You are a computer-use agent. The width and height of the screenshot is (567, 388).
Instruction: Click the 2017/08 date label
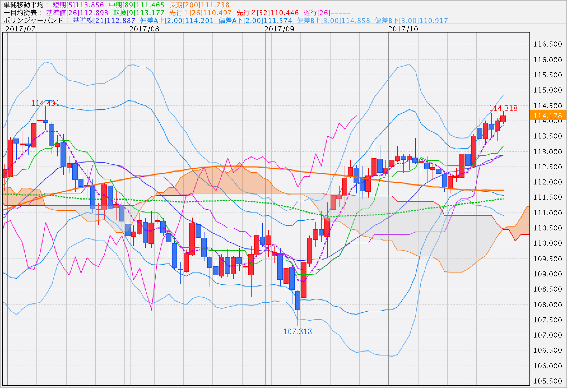pyautogui.click(x=144, y=29)
